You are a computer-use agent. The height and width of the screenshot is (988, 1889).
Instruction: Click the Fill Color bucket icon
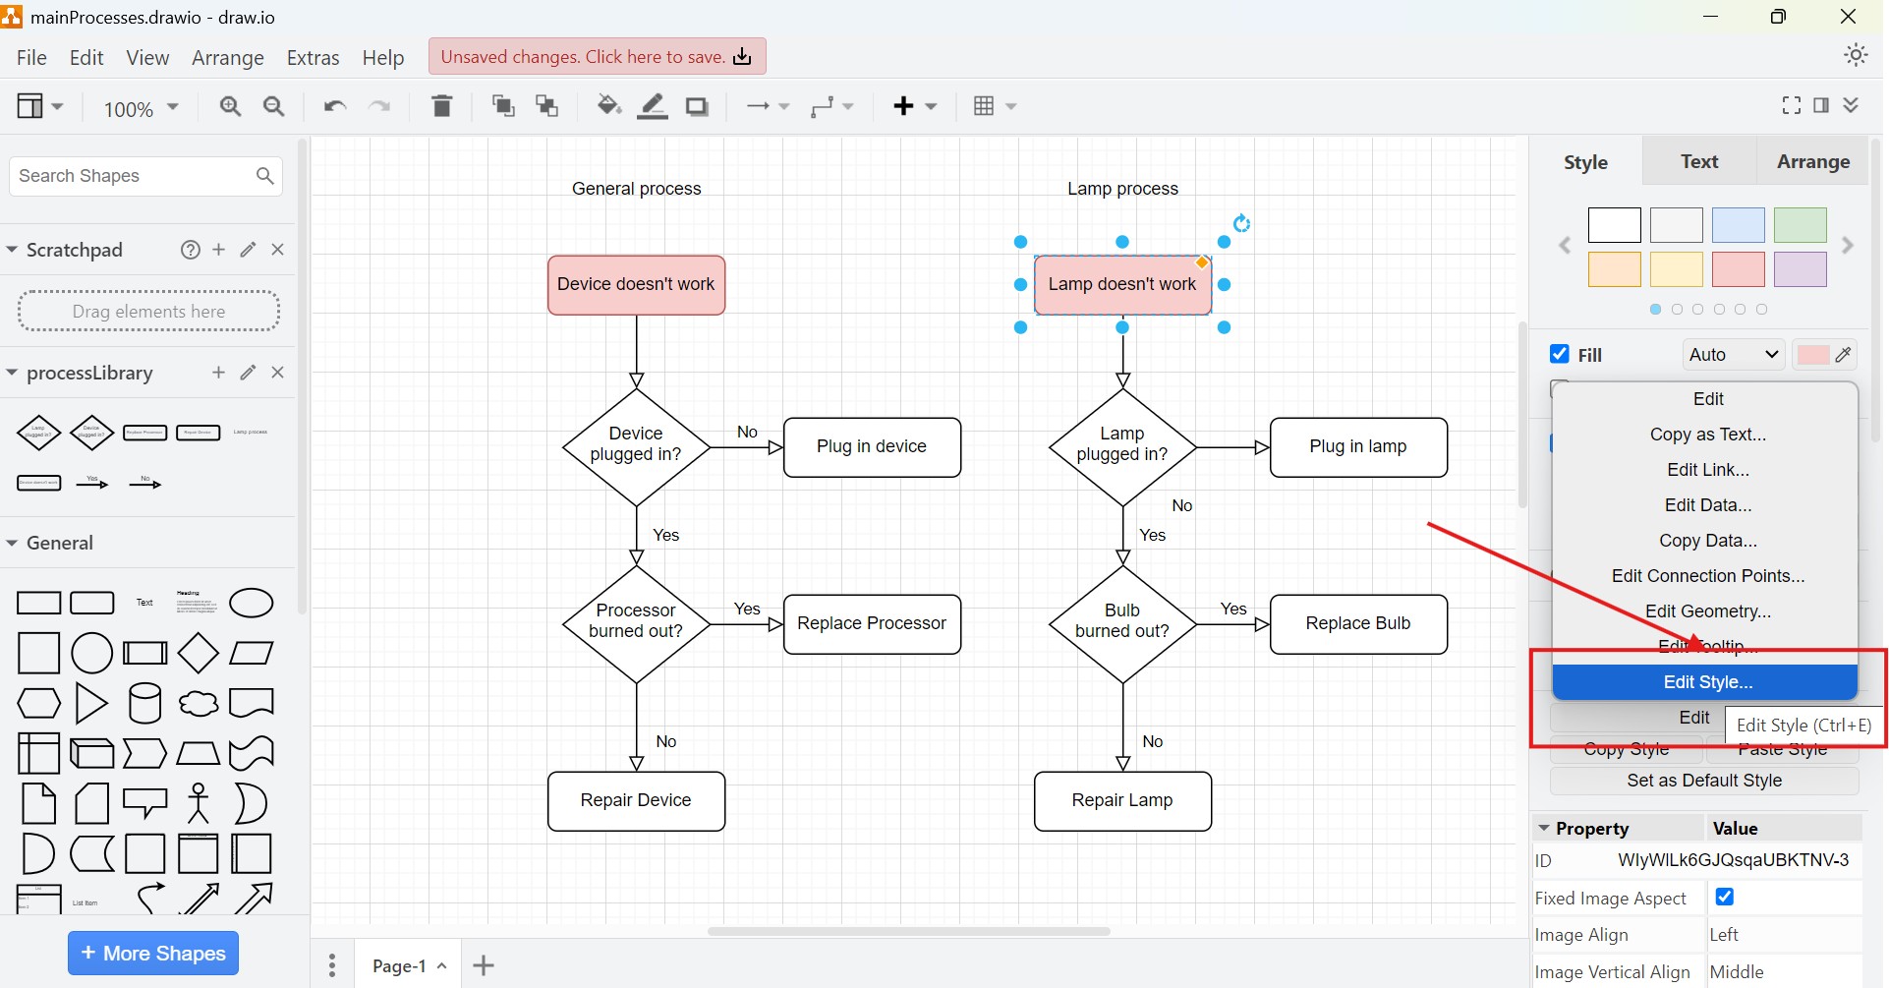(608, 106)
